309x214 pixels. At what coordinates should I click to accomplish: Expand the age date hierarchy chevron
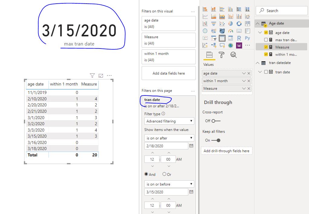(260, 32)
